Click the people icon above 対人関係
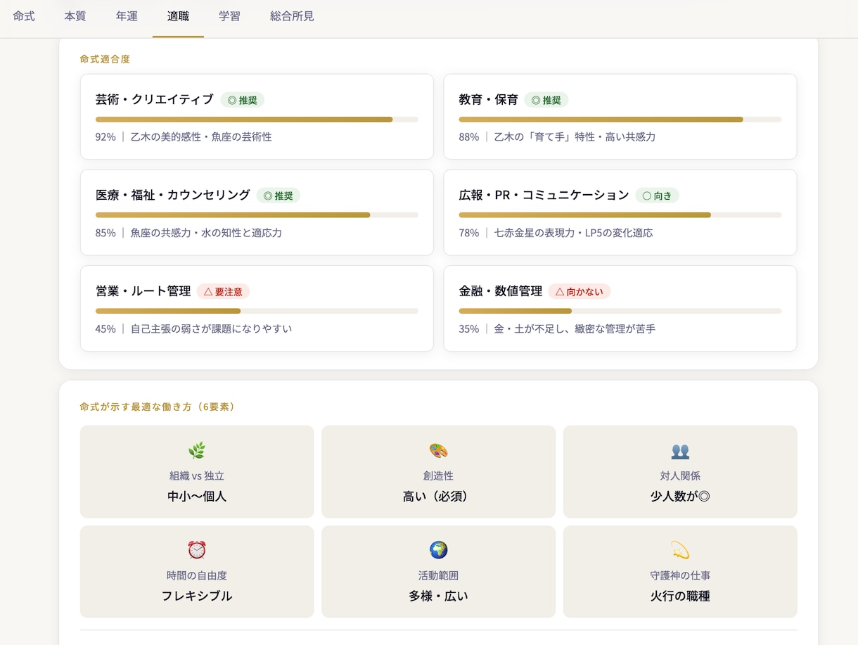858x645 pixels. 680,451
